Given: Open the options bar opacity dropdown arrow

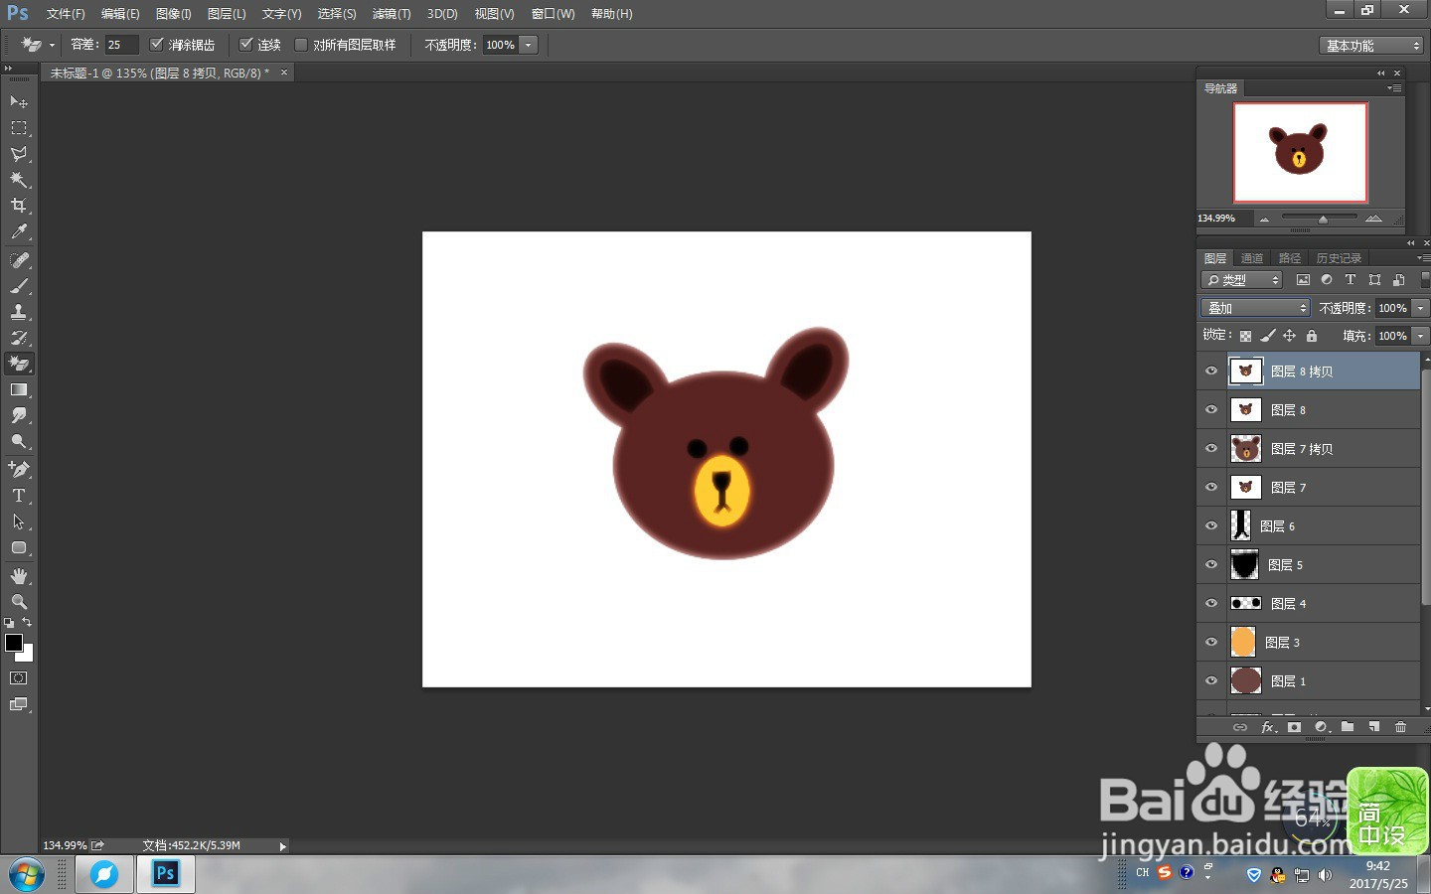Looking at the screenshot, I should coord(529,45).
